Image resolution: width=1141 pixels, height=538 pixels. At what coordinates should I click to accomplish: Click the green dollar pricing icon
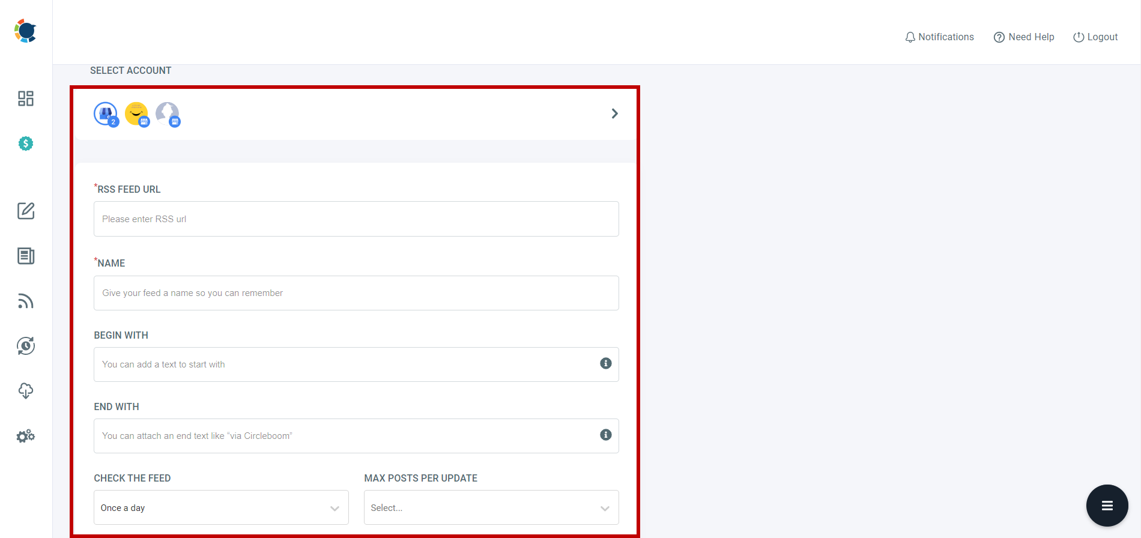[x=26, y=144]
